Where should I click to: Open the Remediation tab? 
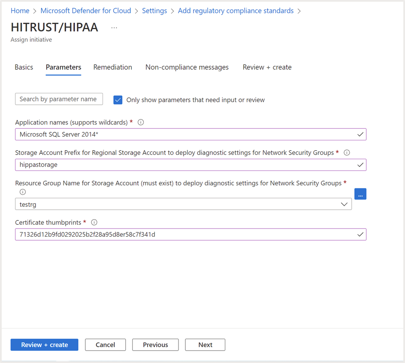point(113,67)
